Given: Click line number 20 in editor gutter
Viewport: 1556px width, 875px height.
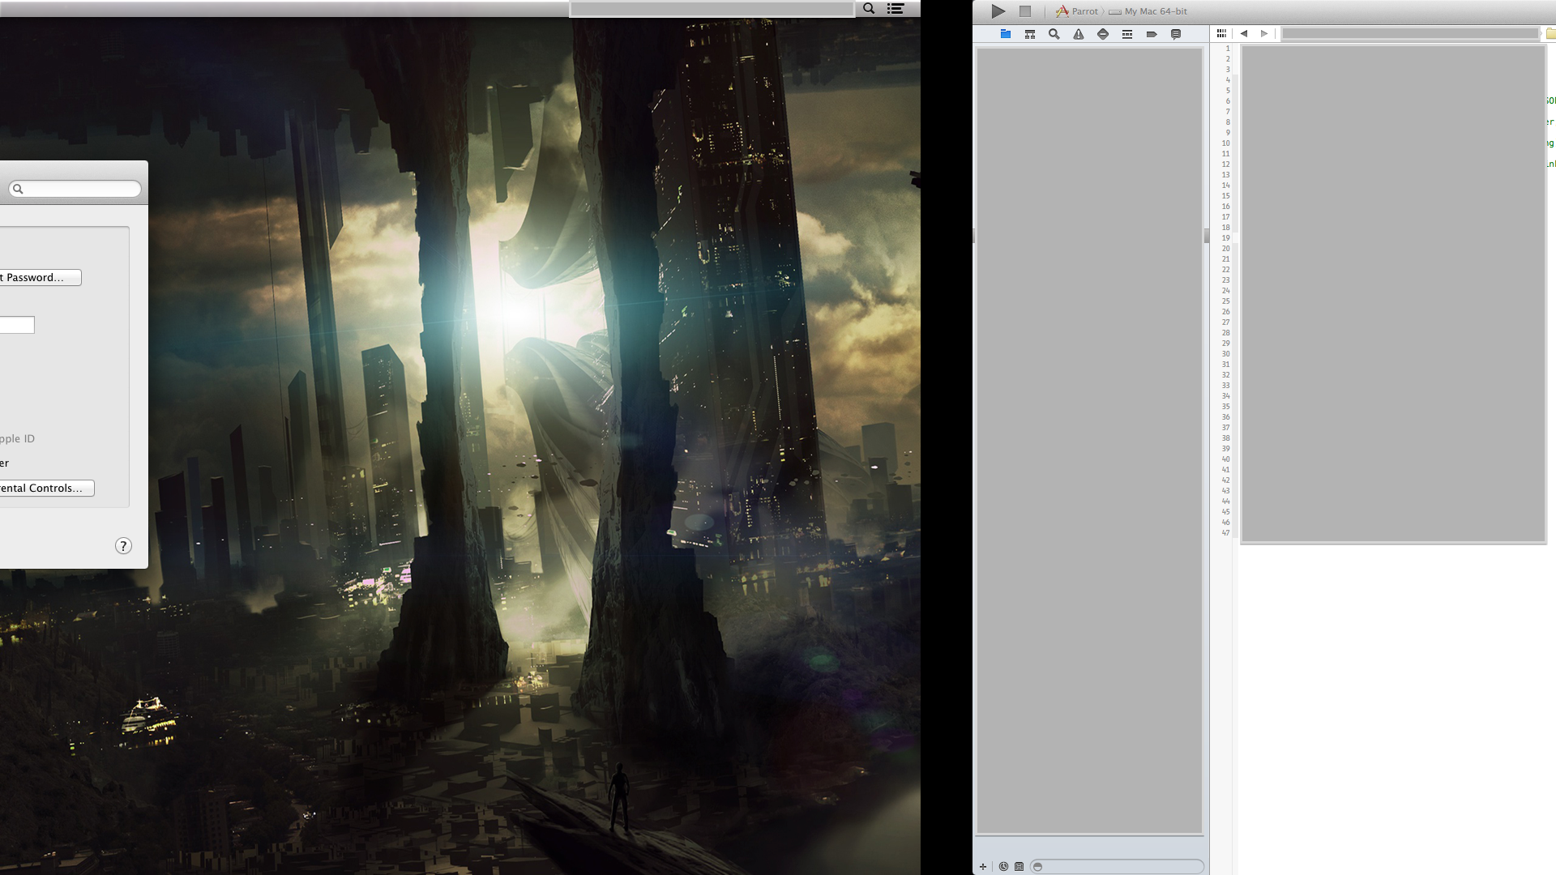Looking at the screenshot, I should point(1225,249).
